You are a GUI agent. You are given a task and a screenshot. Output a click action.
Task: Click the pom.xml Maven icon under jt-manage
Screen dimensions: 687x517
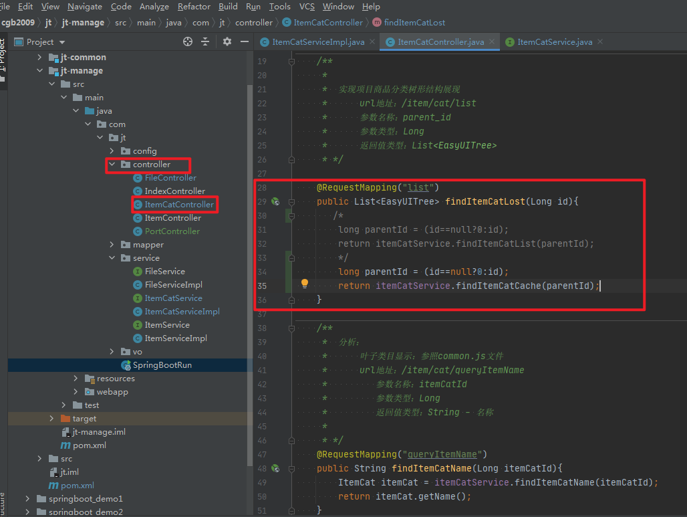(x=65, y=445)
